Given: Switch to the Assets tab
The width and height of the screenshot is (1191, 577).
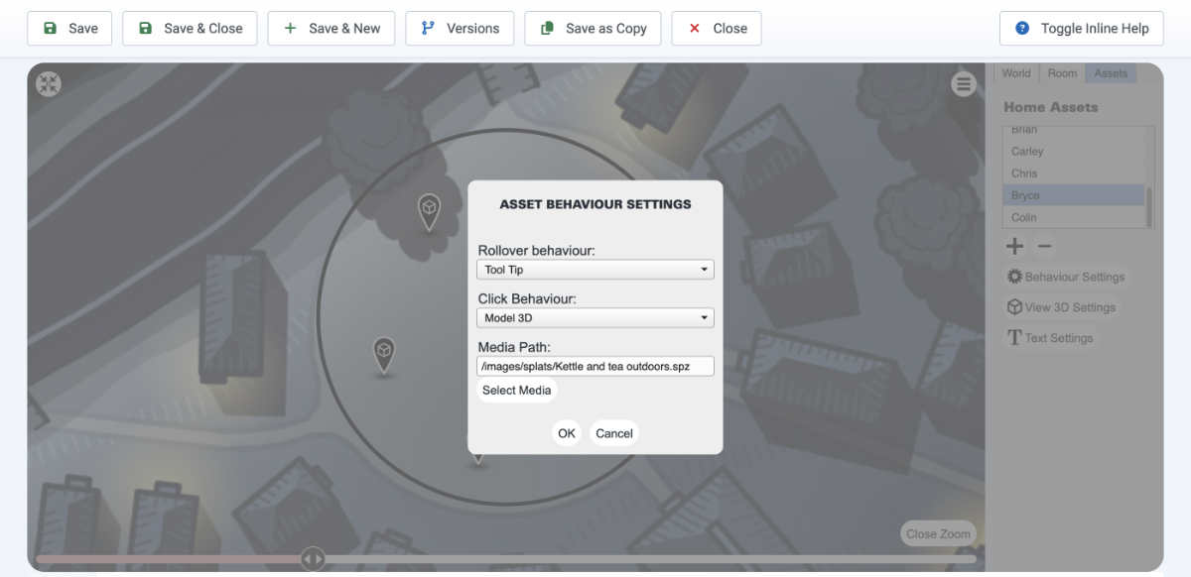Looking at the screenshot, I should click(x=1111, y=73).
